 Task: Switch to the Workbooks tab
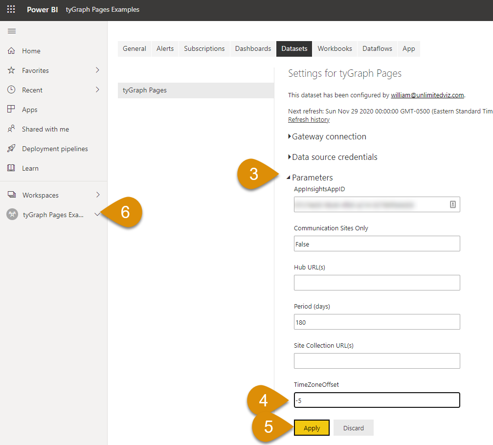[335, 49]
